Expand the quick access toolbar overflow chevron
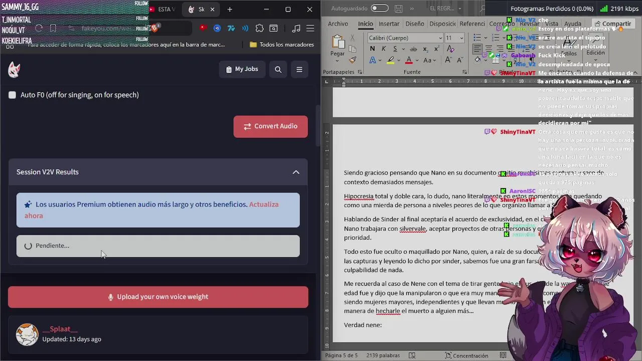The width and height of the screenshot is (642, 361). click(412, 9)
